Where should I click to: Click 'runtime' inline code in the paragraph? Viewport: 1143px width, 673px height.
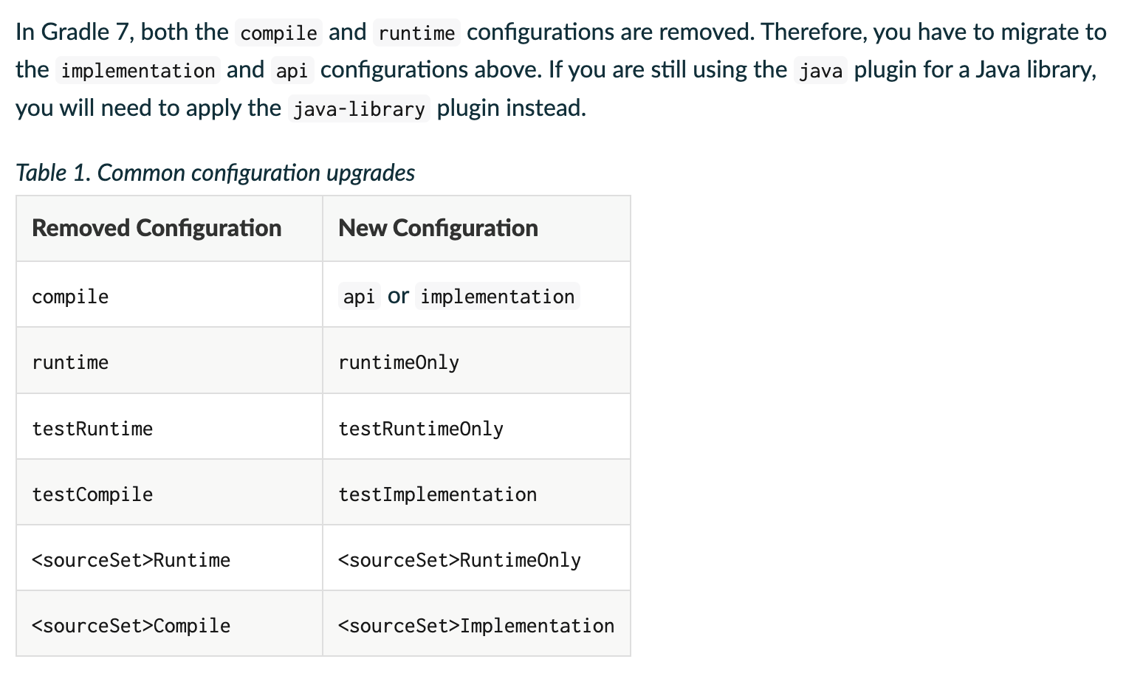(417, 33)
